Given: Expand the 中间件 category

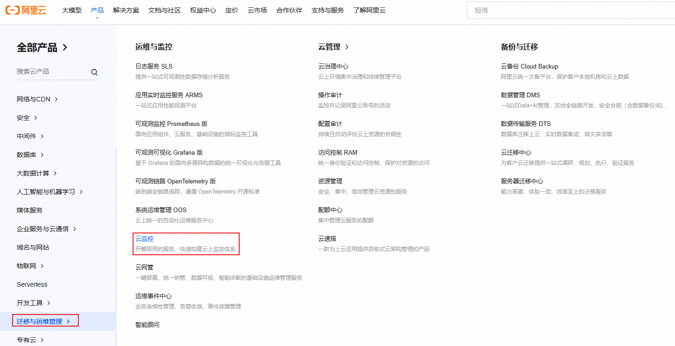Looking at the screenshot, I should [30, 136].
